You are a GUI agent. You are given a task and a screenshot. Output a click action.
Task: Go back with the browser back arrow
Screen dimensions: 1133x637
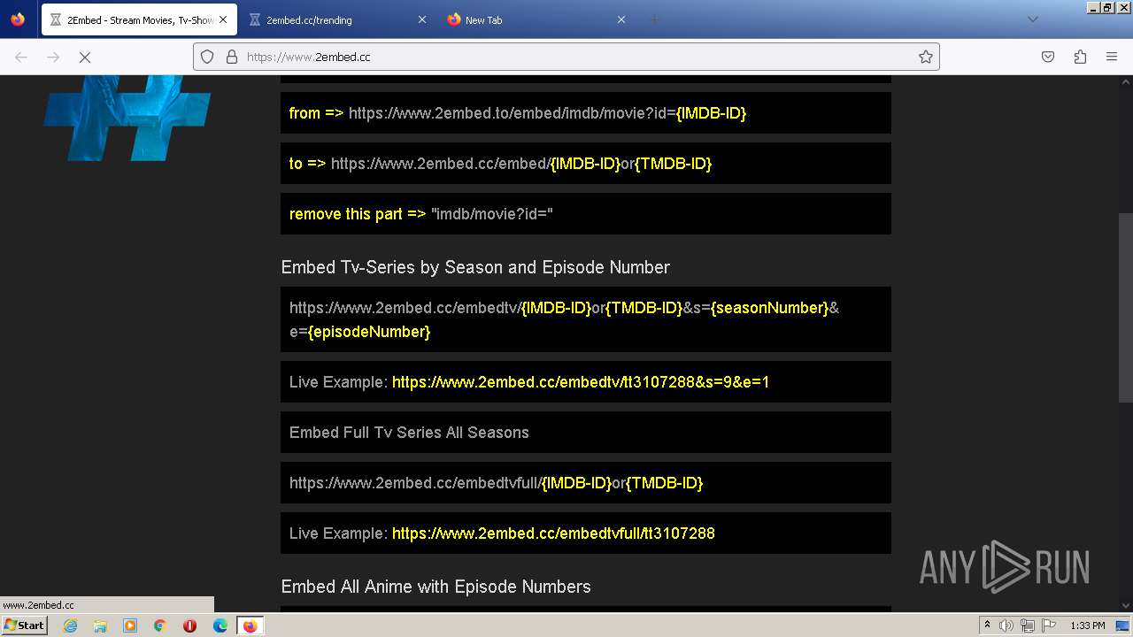(x=21, y=57)
